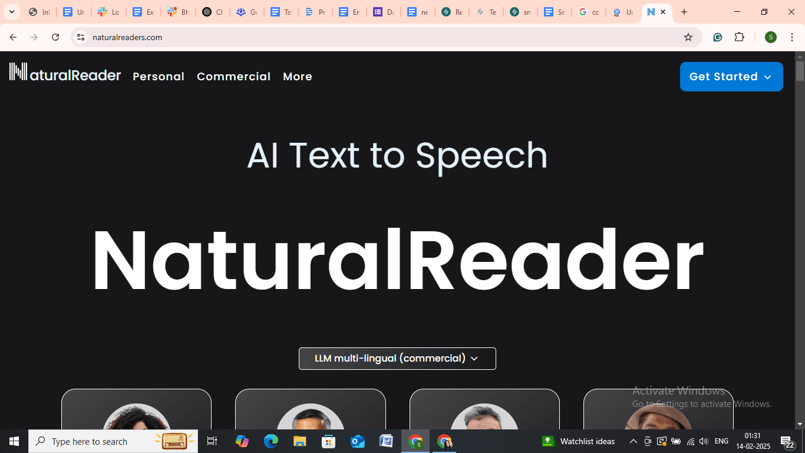
Task: Switch the ENG input language indicator
Action: pyautogui.click(x=721, y=441)
